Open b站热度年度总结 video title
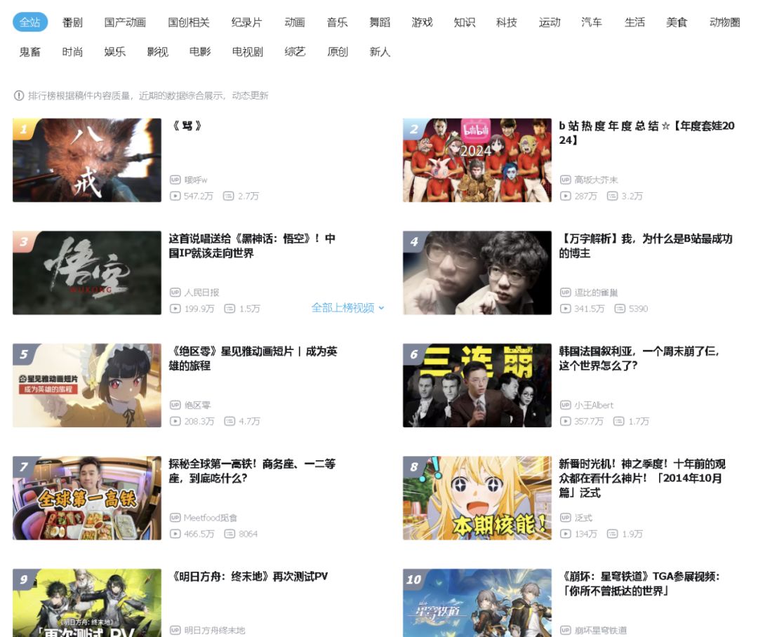Image resolution: width=758 pixels, height=637 pixels. [x=647, y=133]
